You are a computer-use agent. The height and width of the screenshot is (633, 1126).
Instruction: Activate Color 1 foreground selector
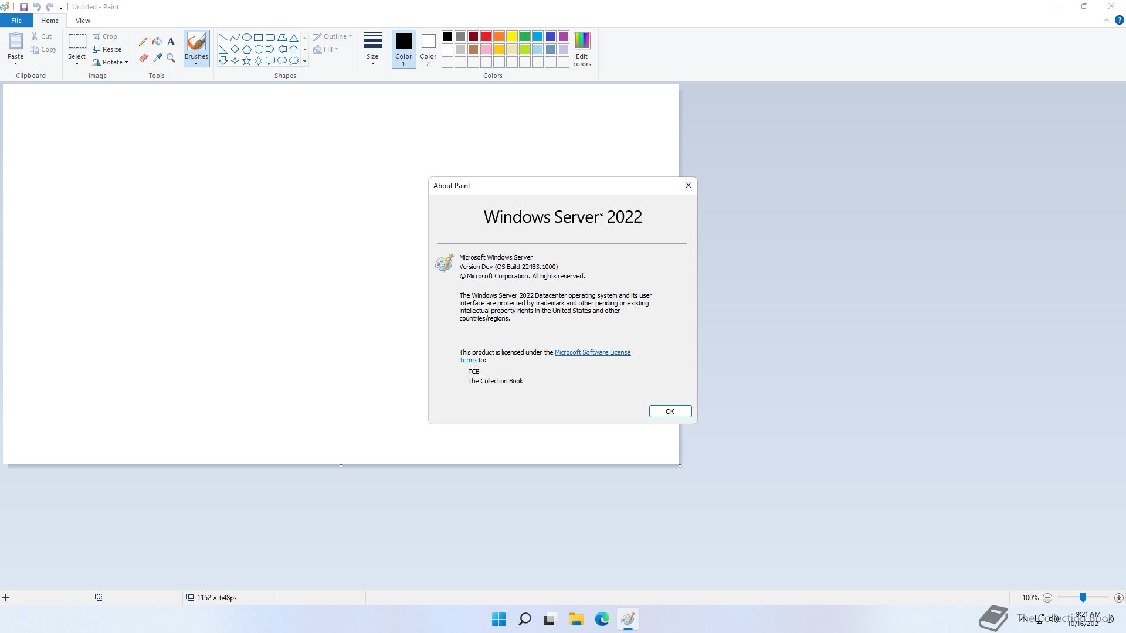coord(403,49)
